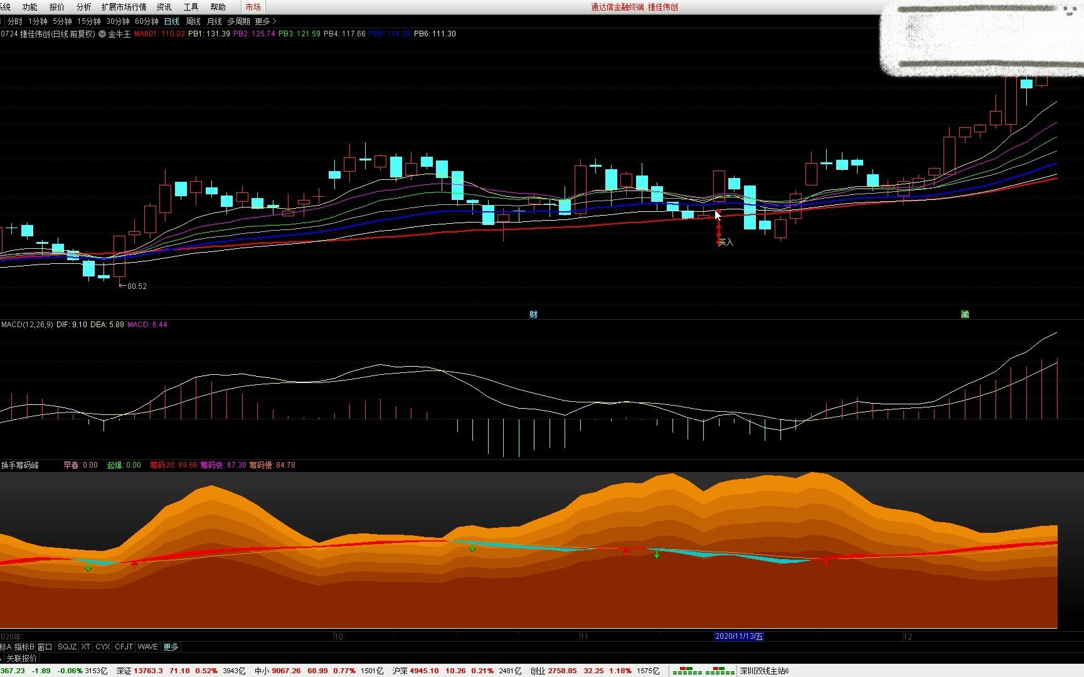Click the first green down arrow in 筹码峰 panel

(x=88, y=568)
